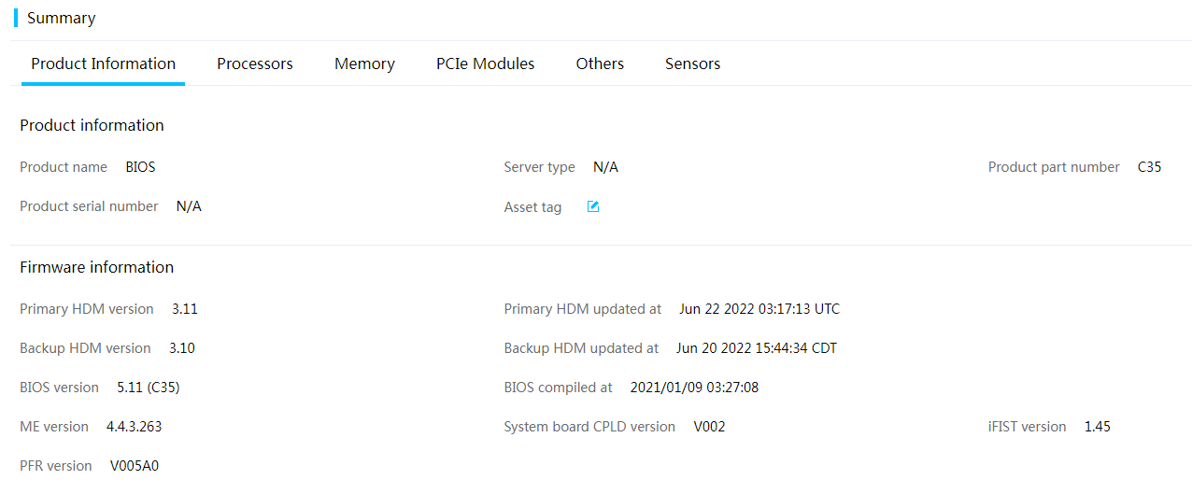Select the System board CPLD version V002
The width and height of the screenshot is (1192, 494).
coord(709,427)
